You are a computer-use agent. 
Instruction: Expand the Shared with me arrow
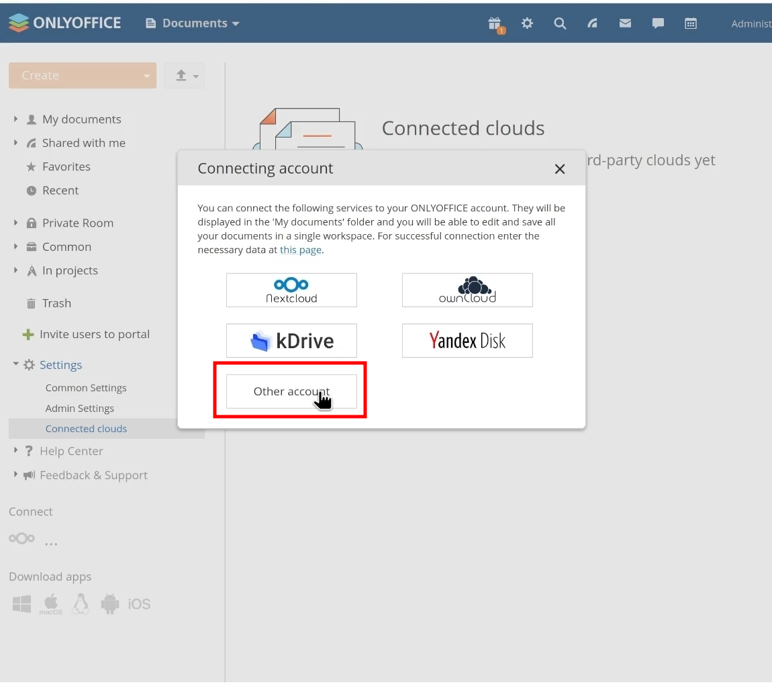click(x=15, y=143)
